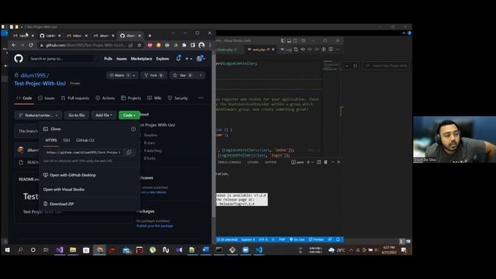
Task: Toggle primary sidebar layout icon in VS Code
Action: pos(283,40)
